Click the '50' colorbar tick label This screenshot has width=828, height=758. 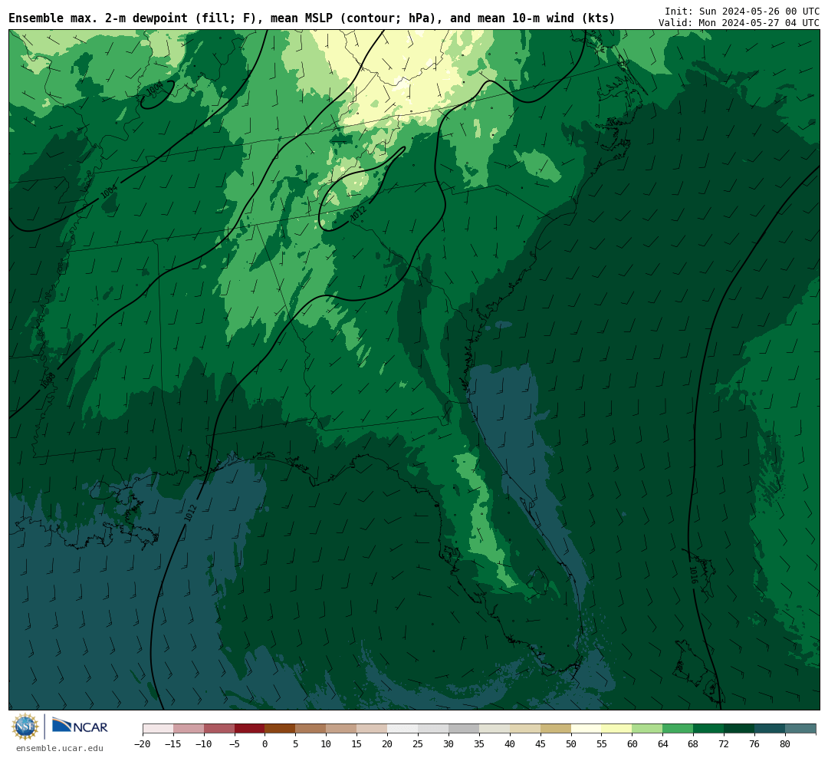(x=571, y=744)
